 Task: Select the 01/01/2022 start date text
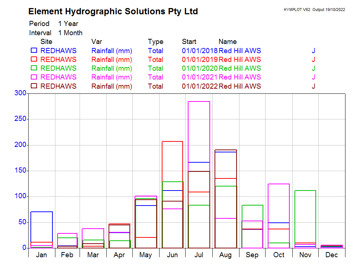(x=200, y=86)
